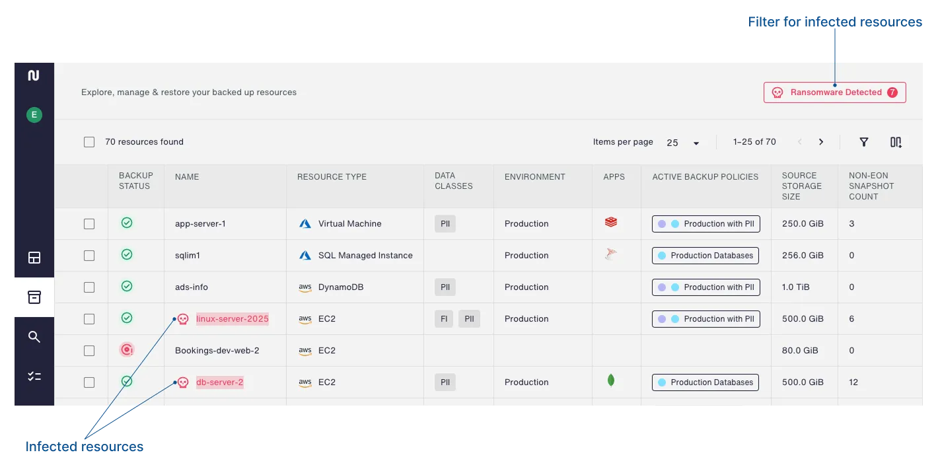Click the PII tag in ads-info row
The image size is (938, 469).
point(445,287)
